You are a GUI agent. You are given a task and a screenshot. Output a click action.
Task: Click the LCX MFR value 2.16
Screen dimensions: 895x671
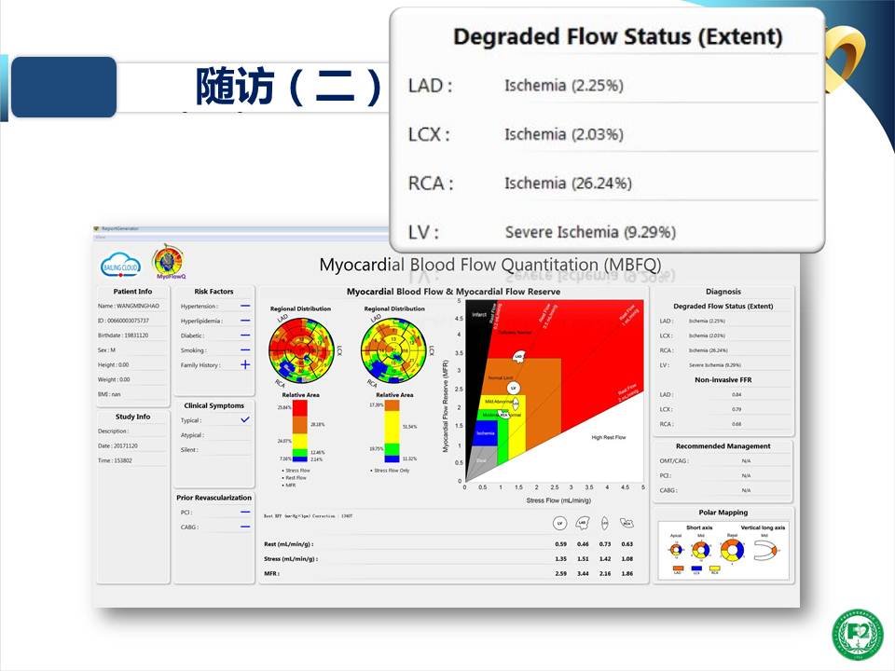[605, 573]
